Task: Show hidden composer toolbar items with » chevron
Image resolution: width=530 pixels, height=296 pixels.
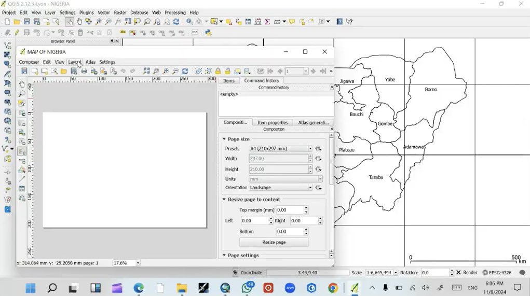Action: (331, 71)
